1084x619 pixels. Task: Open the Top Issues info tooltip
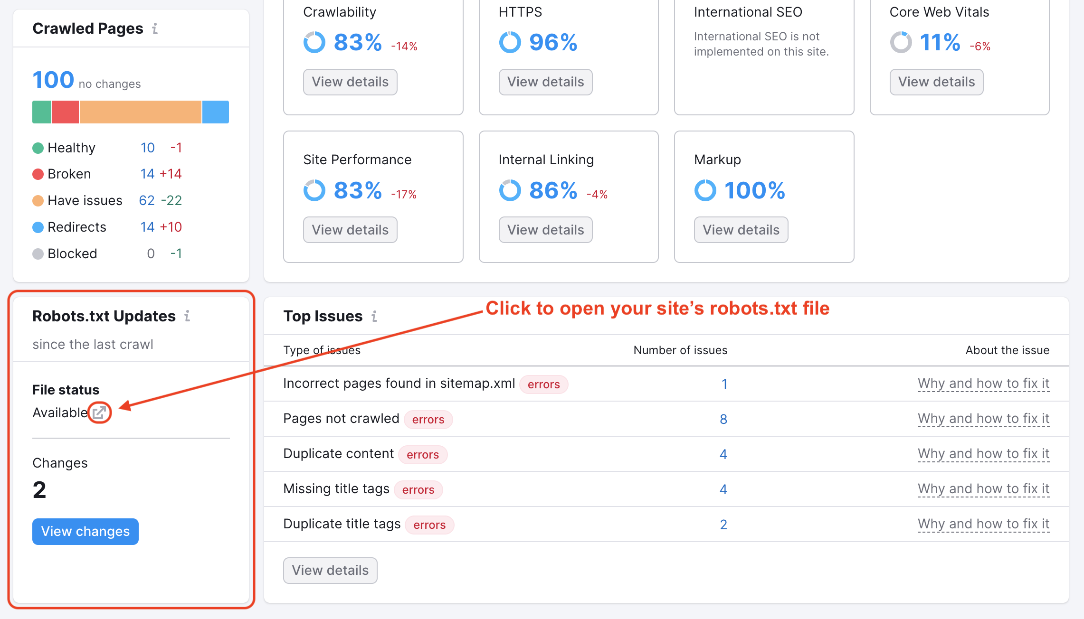click(x=375, y=316)
